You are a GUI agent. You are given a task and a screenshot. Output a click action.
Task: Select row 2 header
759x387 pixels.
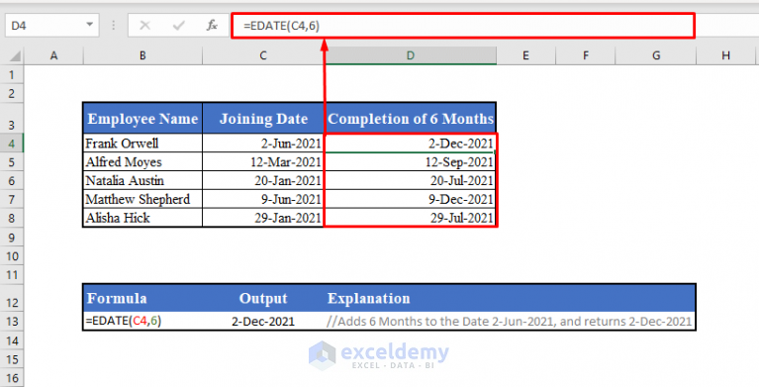[x=12, y=93]
